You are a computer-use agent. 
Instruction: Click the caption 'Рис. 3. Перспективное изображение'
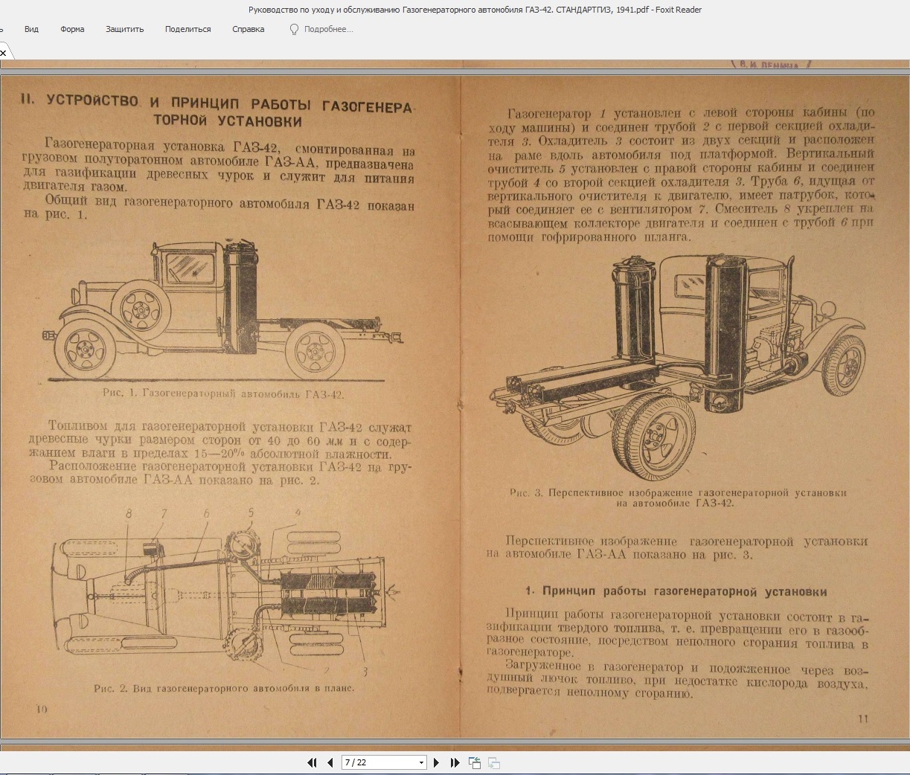coord(678,498)
